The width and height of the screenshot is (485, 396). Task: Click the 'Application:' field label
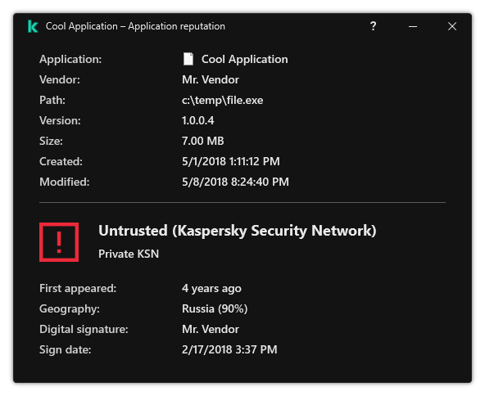point(70,59)
